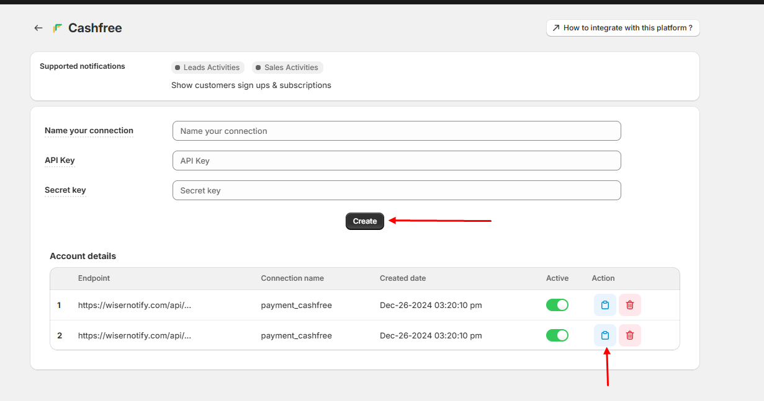764x401 pixels.
Task: Click the Cashfree page title
Action: tap(95, 28)
